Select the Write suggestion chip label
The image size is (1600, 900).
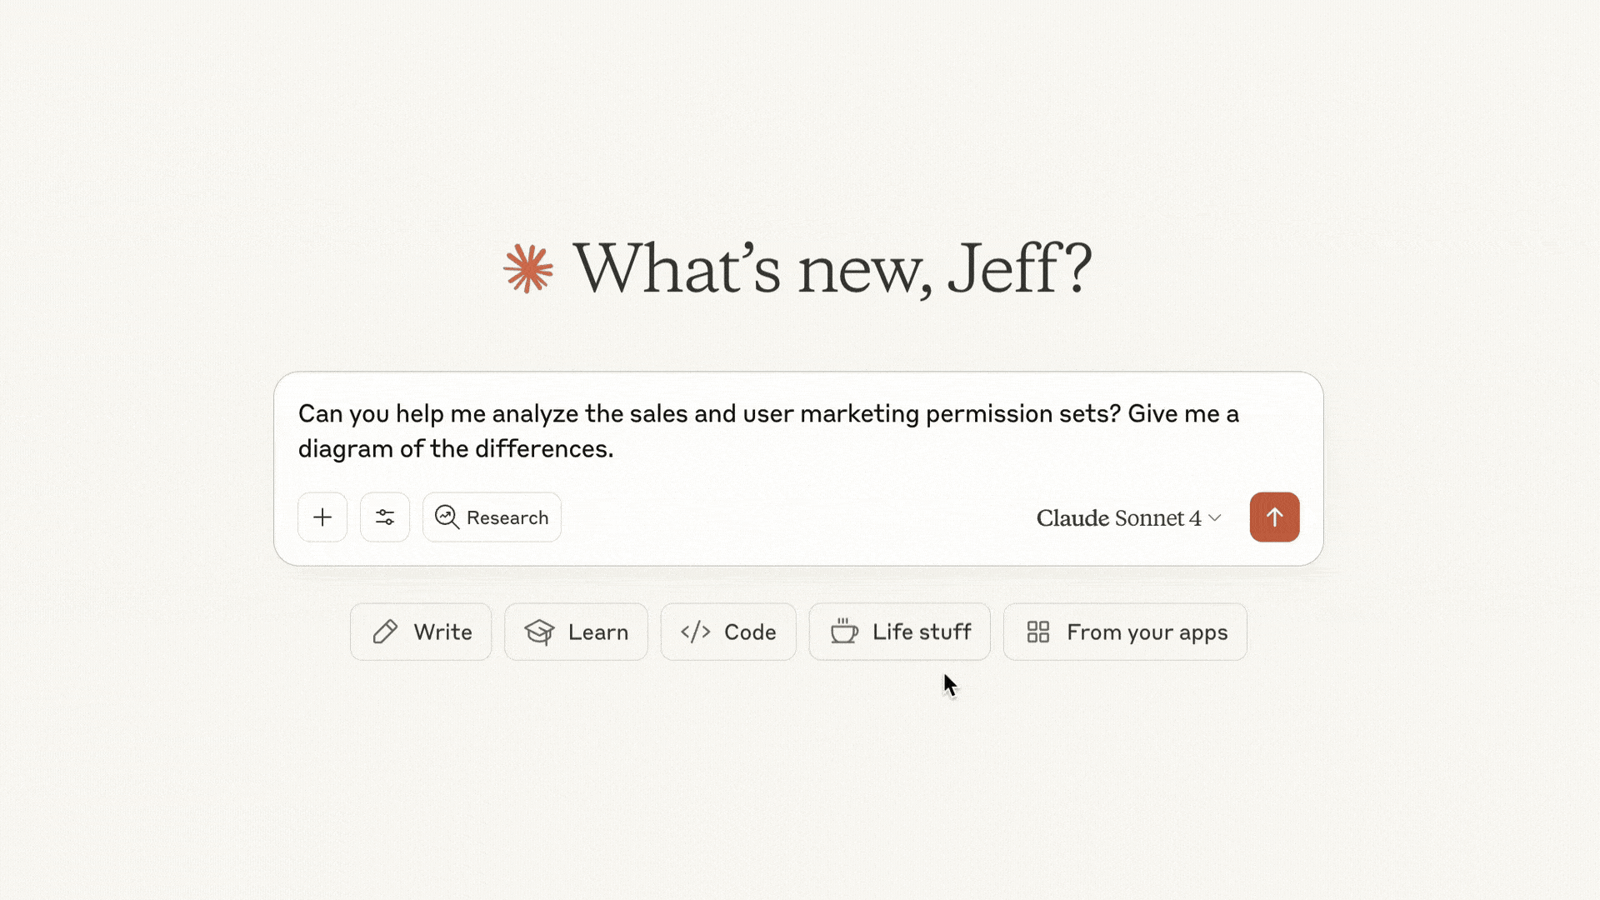point(442,632)
